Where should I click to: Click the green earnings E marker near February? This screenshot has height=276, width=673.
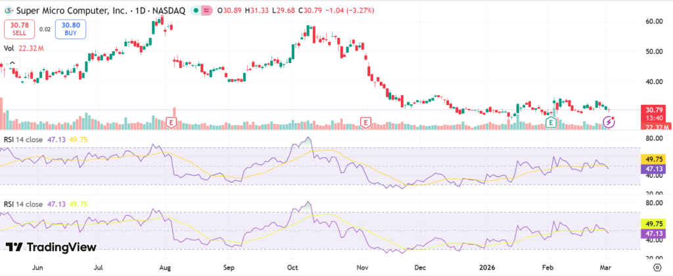click(x=551, y=123)
